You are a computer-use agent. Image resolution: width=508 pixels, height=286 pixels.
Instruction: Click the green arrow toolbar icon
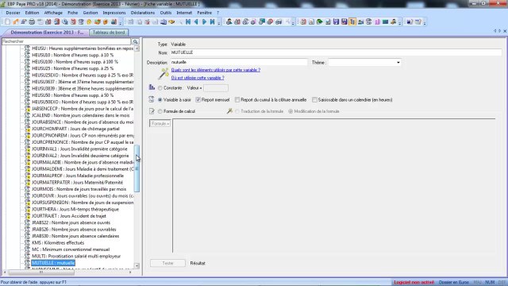(319, 22)
